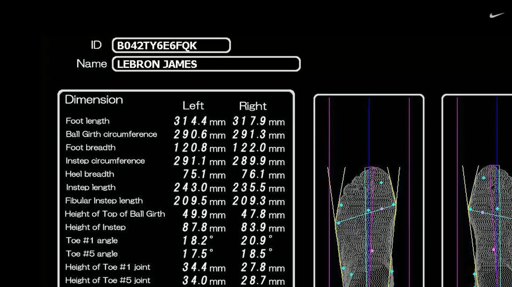Click right instep circumference value 289.9

(249, 161)
